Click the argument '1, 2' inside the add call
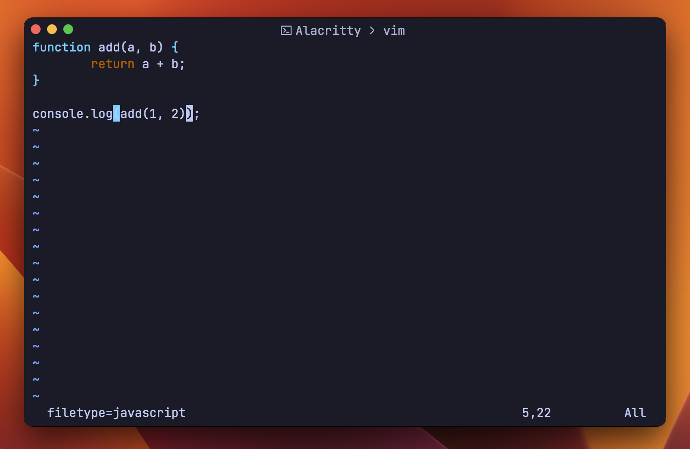This screenshot has height=449, width=690. click(164, 114)
